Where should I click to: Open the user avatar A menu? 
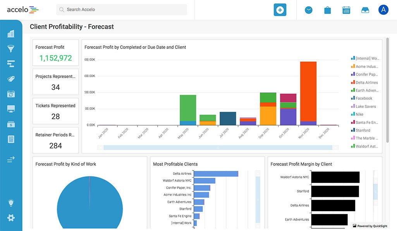pos(383,10)
